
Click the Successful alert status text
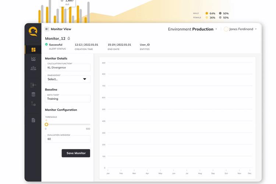tap(56, 45)
